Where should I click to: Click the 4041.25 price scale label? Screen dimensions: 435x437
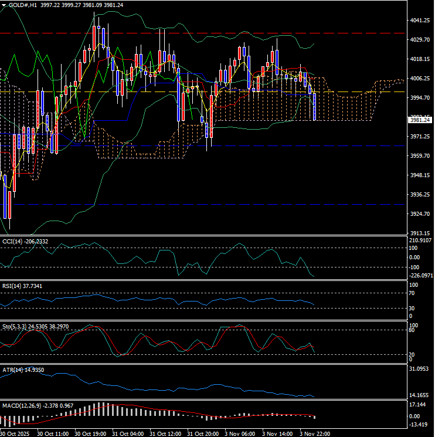click(420, 21)
